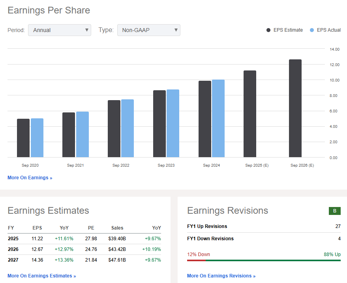
Task: Open the Period dropdown showing Annual
Action: point(59,30)
